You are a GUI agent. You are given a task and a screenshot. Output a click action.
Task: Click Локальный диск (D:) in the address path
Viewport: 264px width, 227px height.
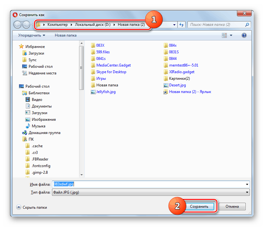[93, 25]
